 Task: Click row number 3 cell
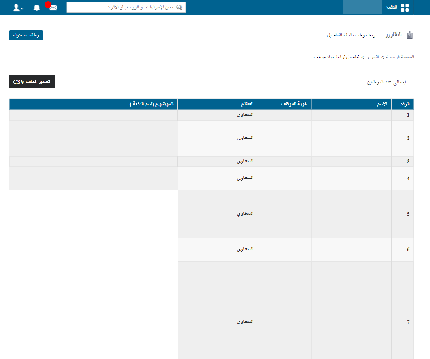click(x=403, y=162)
